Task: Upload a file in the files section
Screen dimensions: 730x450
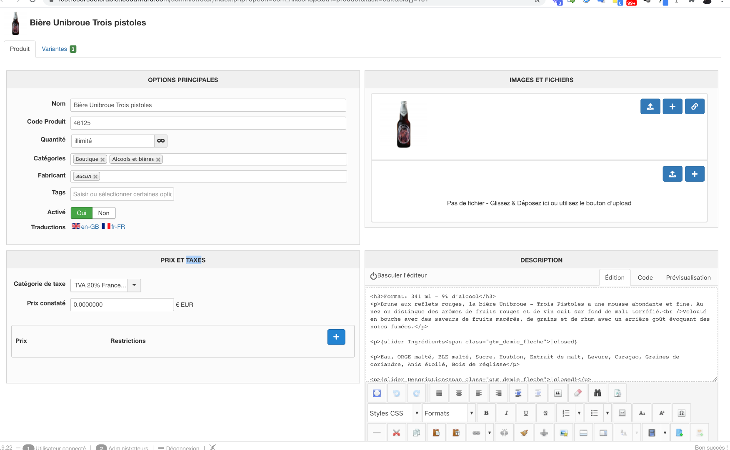Action: (x=672, y=174)
